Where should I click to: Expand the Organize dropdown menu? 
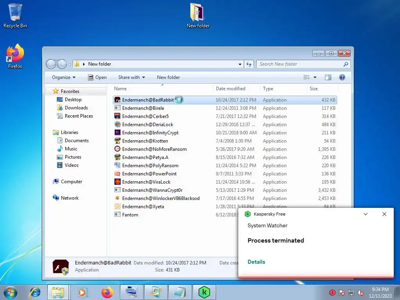tap(64, 77)
